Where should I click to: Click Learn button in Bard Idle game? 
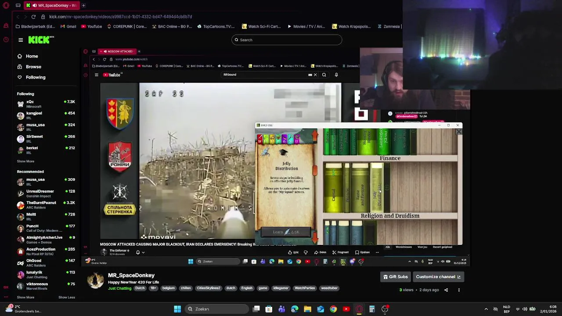pyautogui.click(x=286, y=232)
